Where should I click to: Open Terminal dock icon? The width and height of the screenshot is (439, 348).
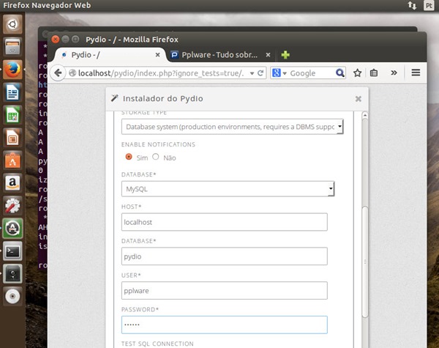[x=12, y=251]
